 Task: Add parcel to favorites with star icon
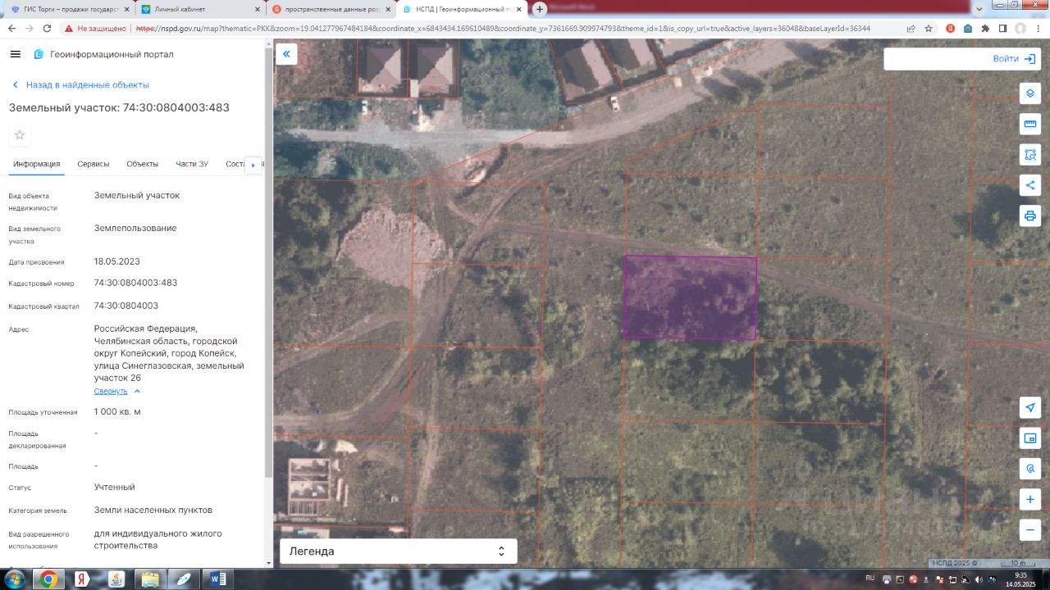20,134
